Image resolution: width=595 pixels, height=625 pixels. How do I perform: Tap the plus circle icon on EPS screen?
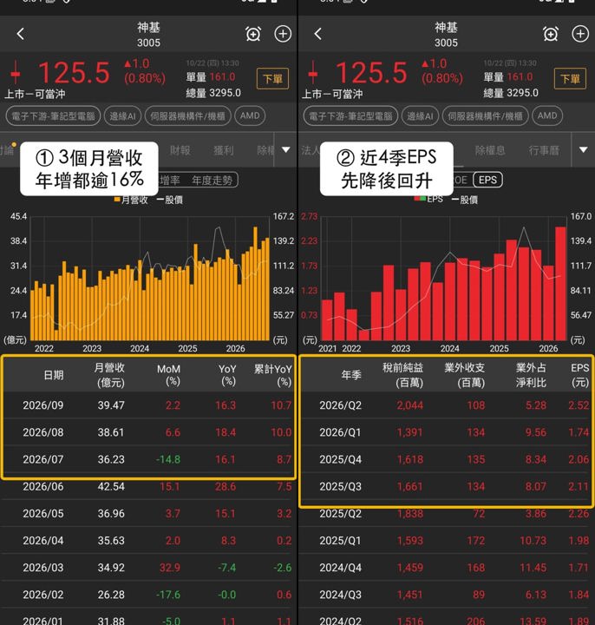(x=580, y=34)
